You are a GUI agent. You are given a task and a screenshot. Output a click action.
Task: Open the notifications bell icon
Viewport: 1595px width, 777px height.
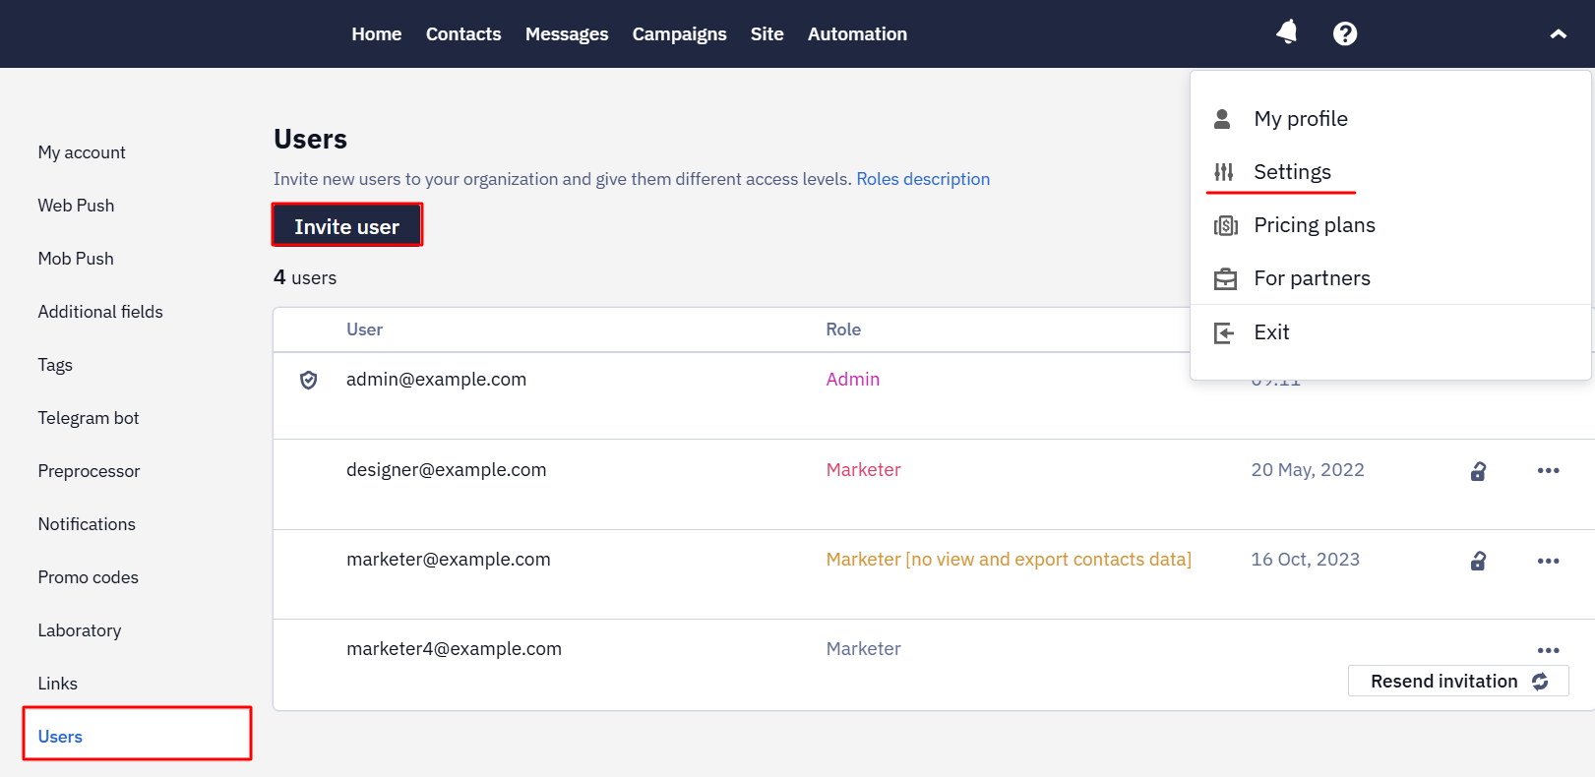1286,32
